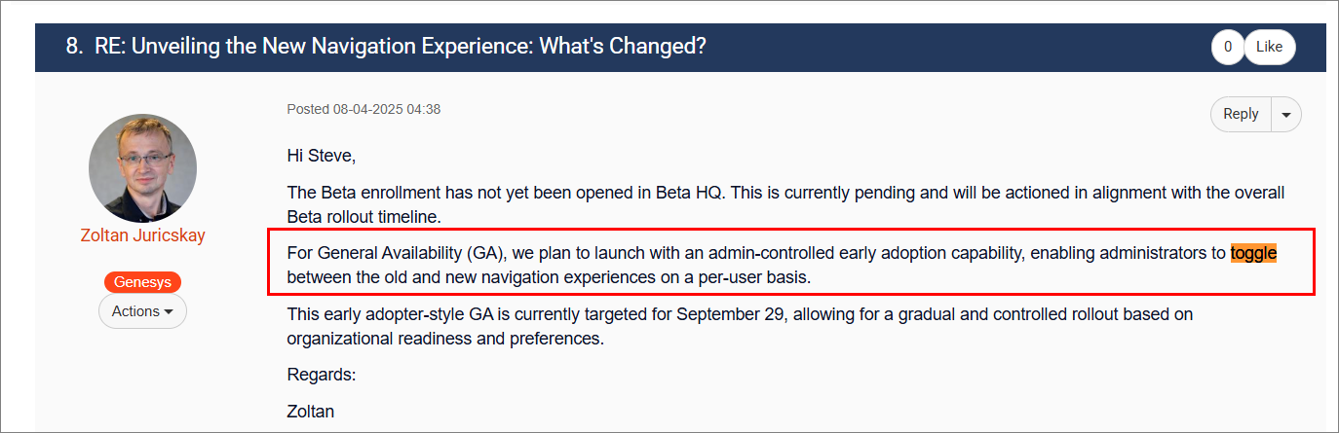Reply to Zoltan's post

1241,114
